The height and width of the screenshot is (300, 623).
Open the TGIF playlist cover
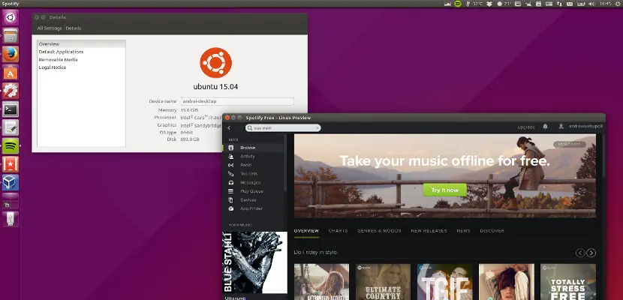coord(444,282)
